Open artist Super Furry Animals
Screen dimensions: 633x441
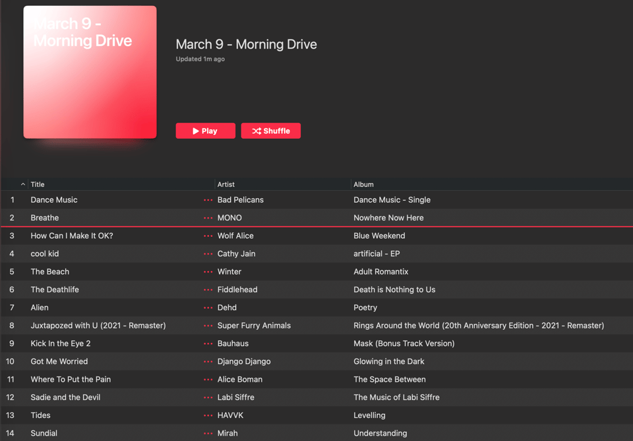pyautogui.click(x=254, y=326)
